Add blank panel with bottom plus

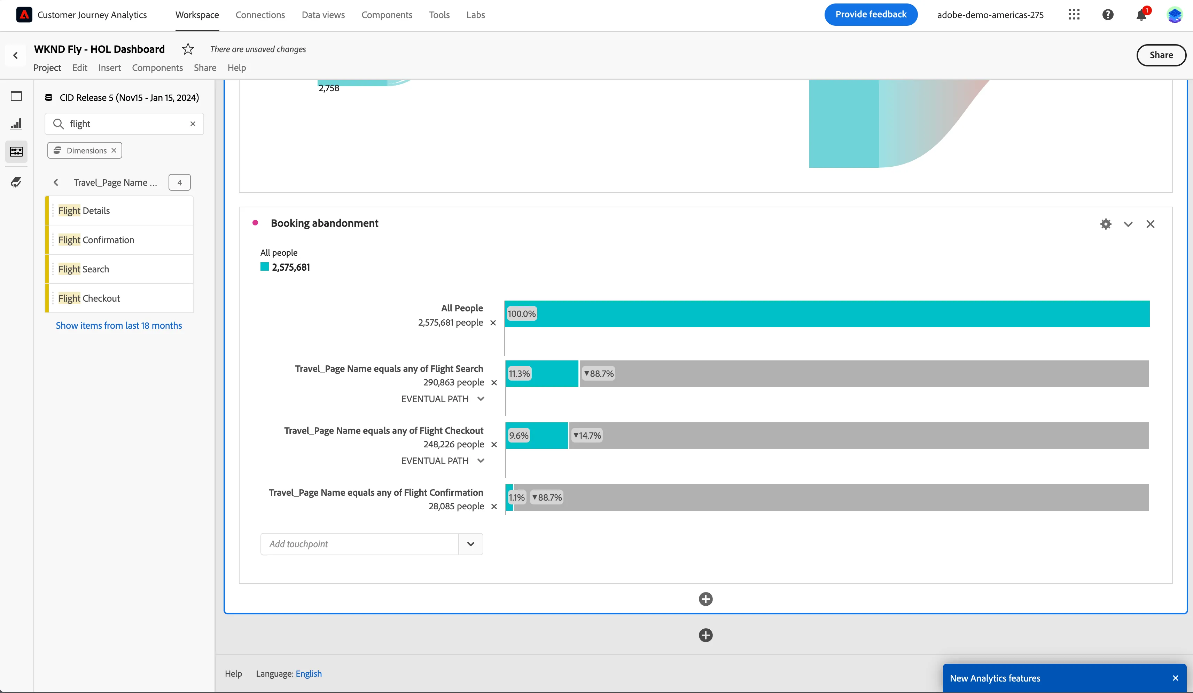pos(705,635)
